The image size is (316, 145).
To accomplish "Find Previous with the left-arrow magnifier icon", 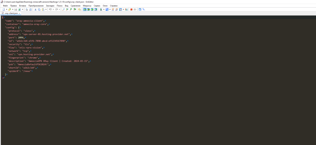I will (x=67, y=9).
